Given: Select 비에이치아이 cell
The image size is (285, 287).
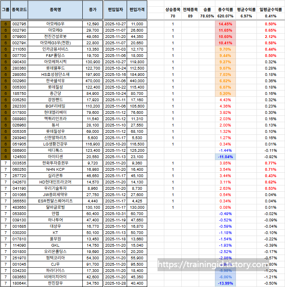Looking at the screenshot, I should pyautogui.click(x=55, y=277).
